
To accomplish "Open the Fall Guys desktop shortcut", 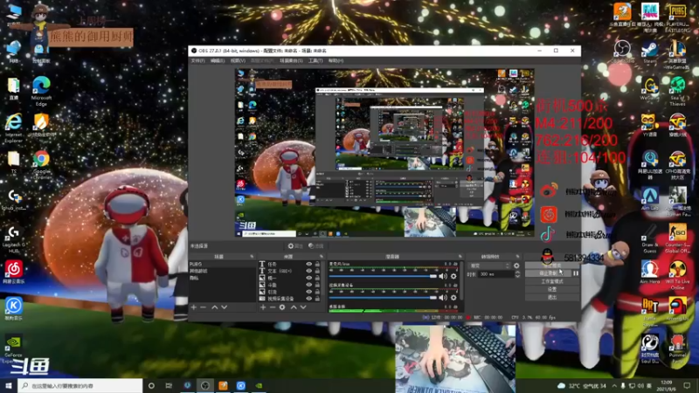I will [x=650, y=17].
